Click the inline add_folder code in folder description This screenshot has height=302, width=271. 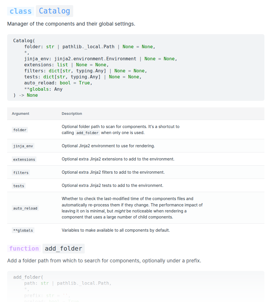coord(88,133)
